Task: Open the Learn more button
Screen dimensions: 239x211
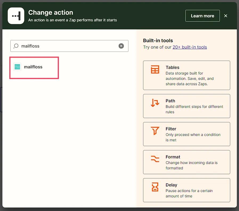Action: tap(202, 16)
